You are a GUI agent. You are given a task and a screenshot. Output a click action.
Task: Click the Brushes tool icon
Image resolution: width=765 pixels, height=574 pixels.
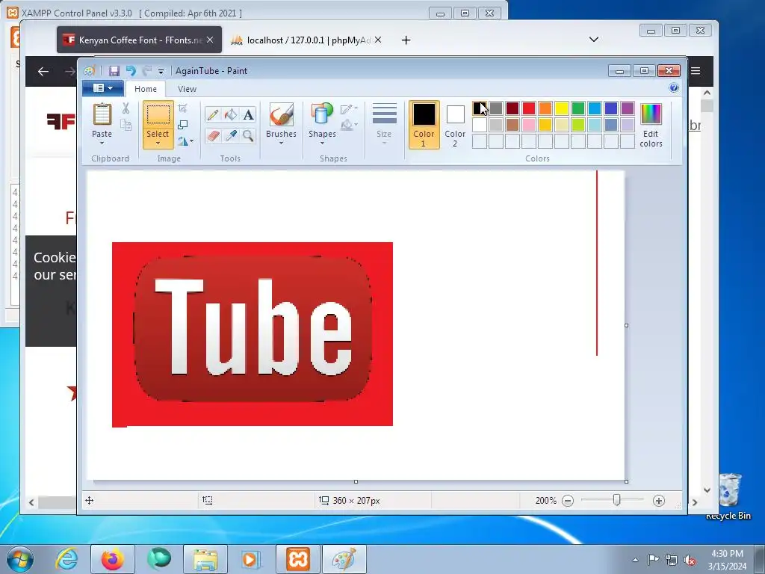point(282,114)
